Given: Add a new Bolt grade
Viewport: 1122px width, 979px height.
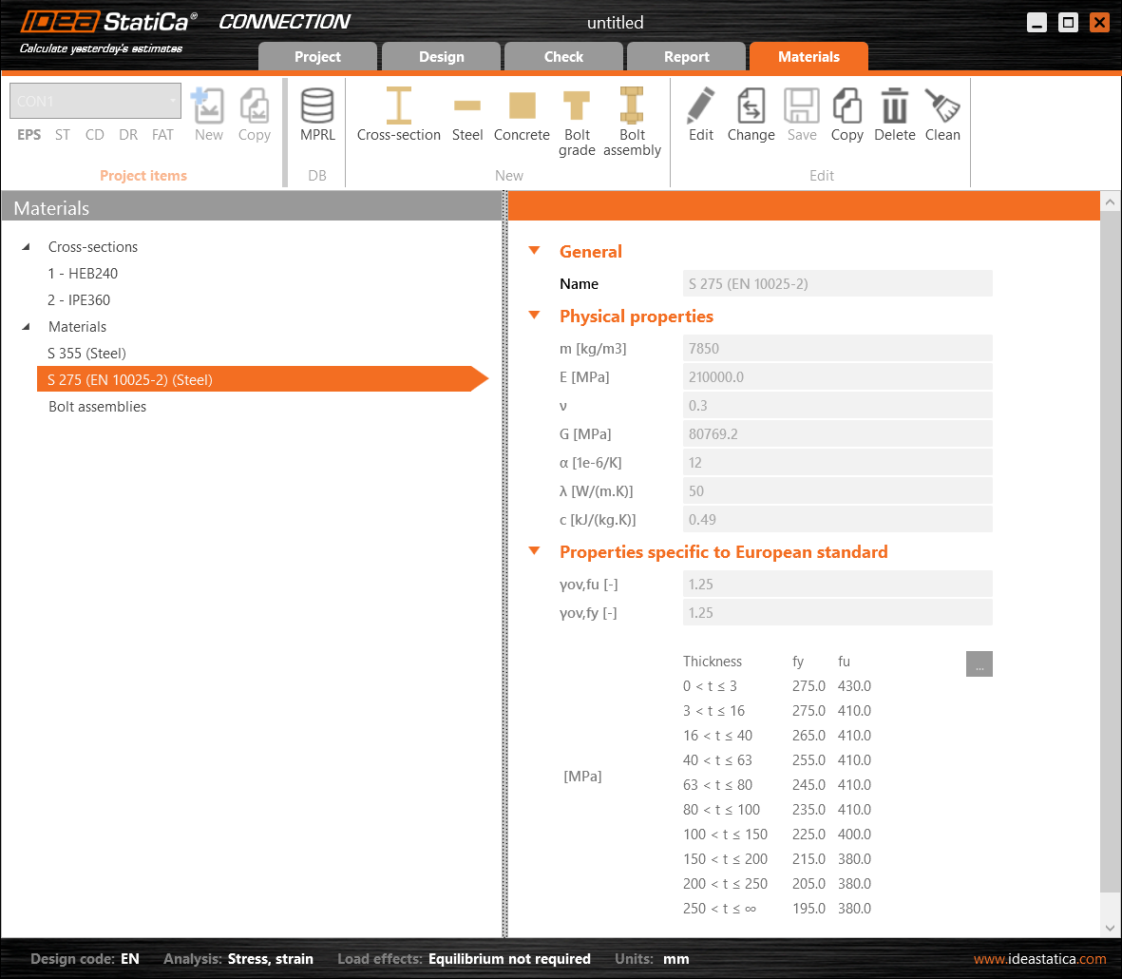Looking at the screenshot, I should tap(577, 122).
